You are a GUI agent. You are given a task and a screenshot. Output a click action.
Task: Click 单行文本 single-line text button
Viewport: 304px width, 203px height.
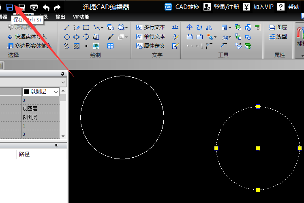(151, 36)
